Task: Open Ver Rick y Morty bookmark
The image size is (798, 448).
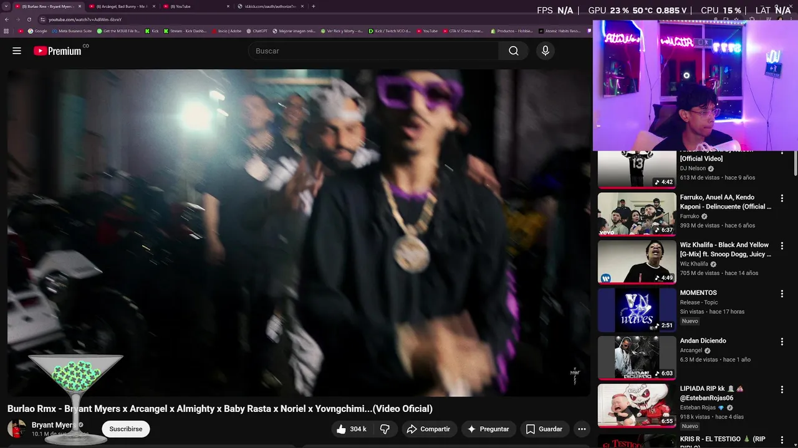Action: click(x=341, y=30)
